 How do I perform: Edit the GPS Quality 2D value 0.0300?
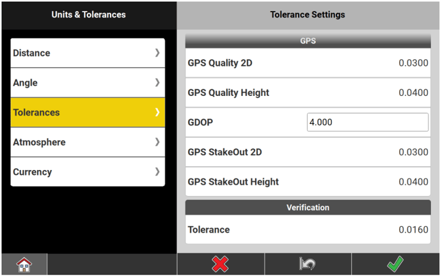pyautogui.click(x=413, y=63)
